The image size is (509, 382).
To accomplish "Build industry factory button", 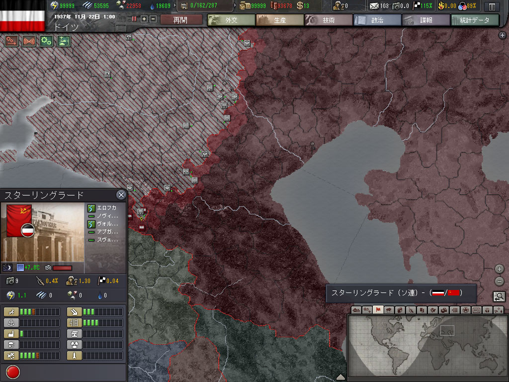I will [11, 334].
